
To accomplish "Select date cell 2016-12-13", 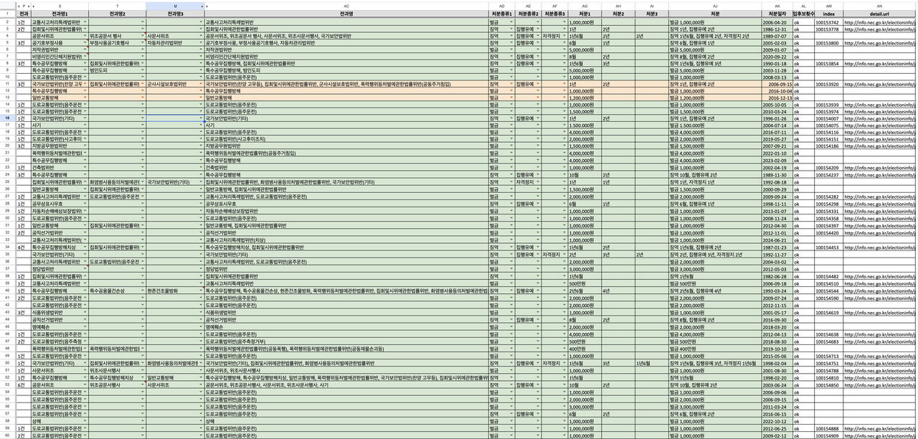I will tap(777, 98).
